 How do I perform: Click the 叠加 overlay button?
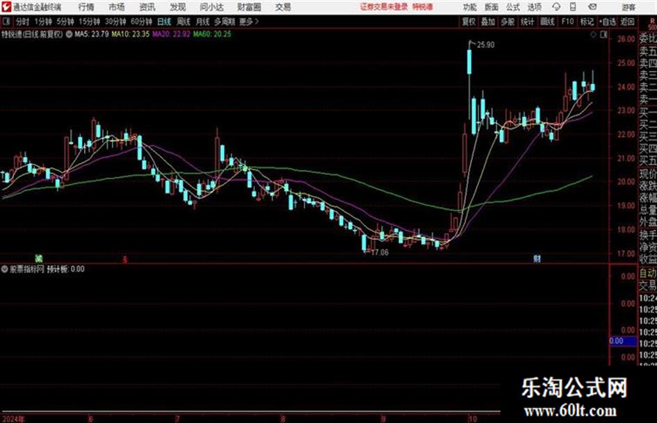tap(488, 22)
